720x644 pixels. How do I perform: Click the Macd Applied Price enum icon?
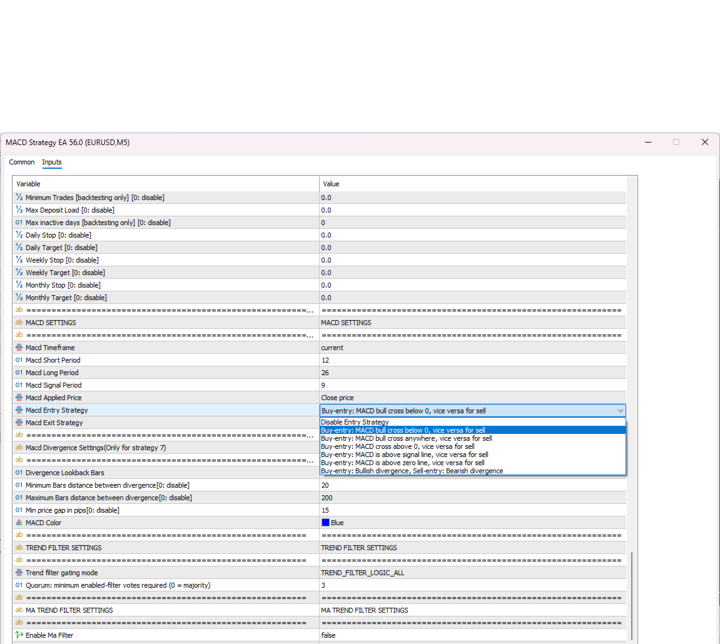point(19,398)
